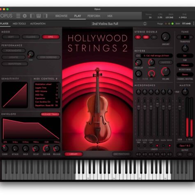Open the instrument selector arrows beside 2nd Violins
Screen dimensions: 195x195
pyautogui.click(x=145, y=24)
